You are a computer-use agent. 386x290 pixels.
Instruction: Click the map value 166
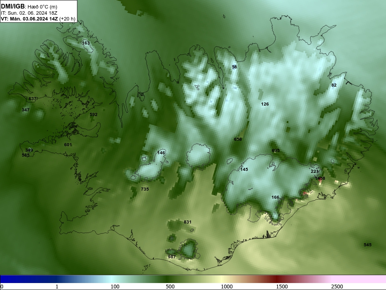pos(275,197)
